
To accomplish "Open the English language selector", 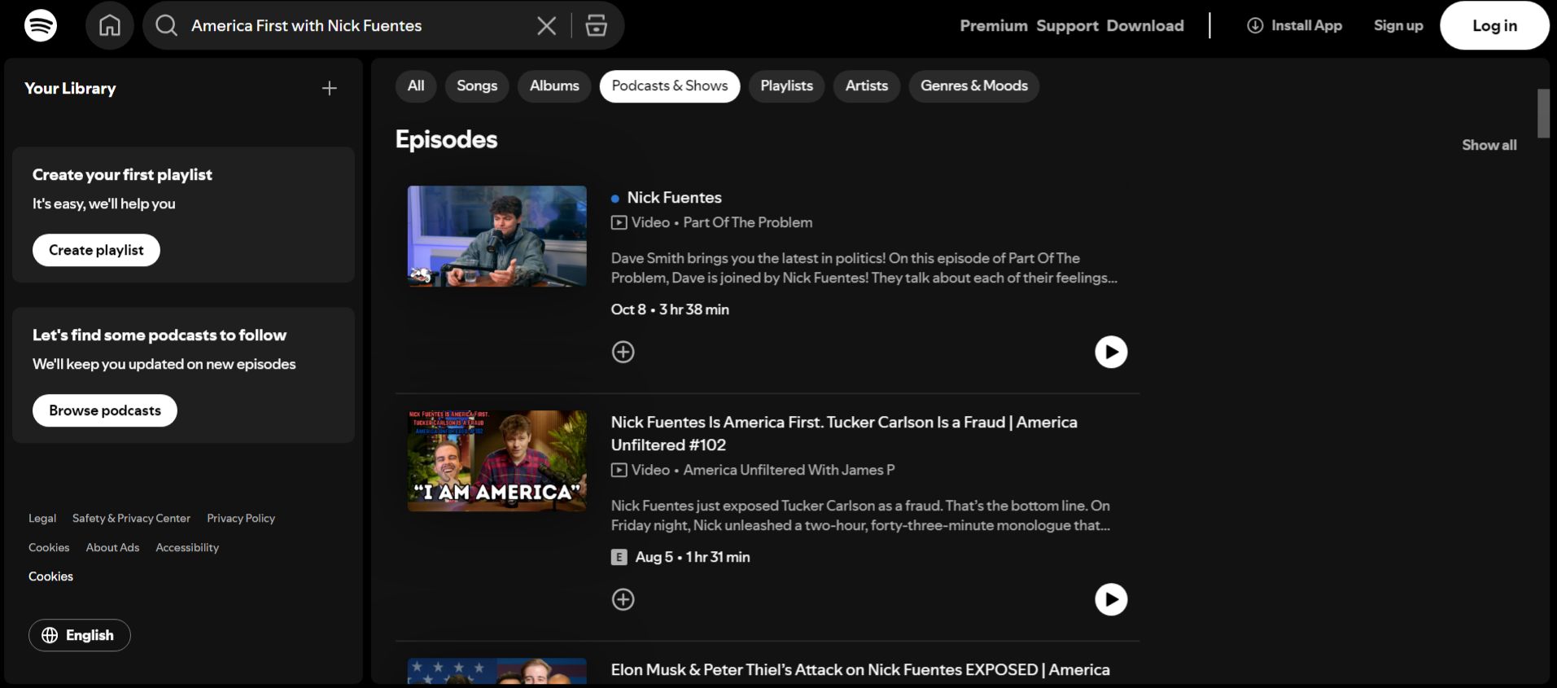I will pyautogui.click(x=79, y=635).
